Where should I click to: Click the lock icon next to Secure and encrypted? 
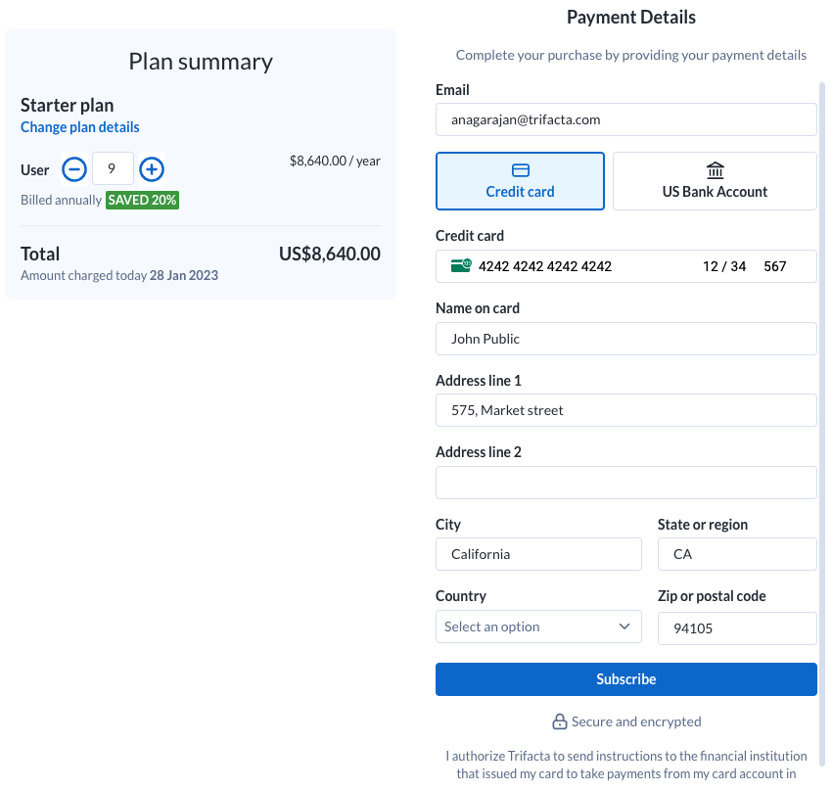pos(558,721)
